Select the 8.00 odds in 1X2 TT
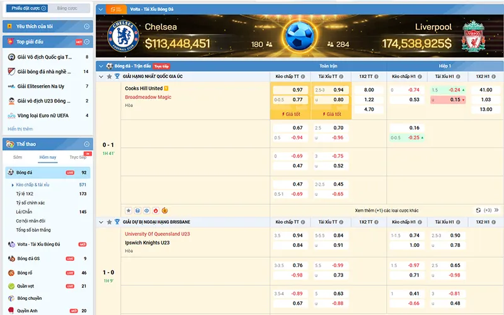The width and height of the screenshot is (504, 315). pyautogui.click(x=369, y=90)
